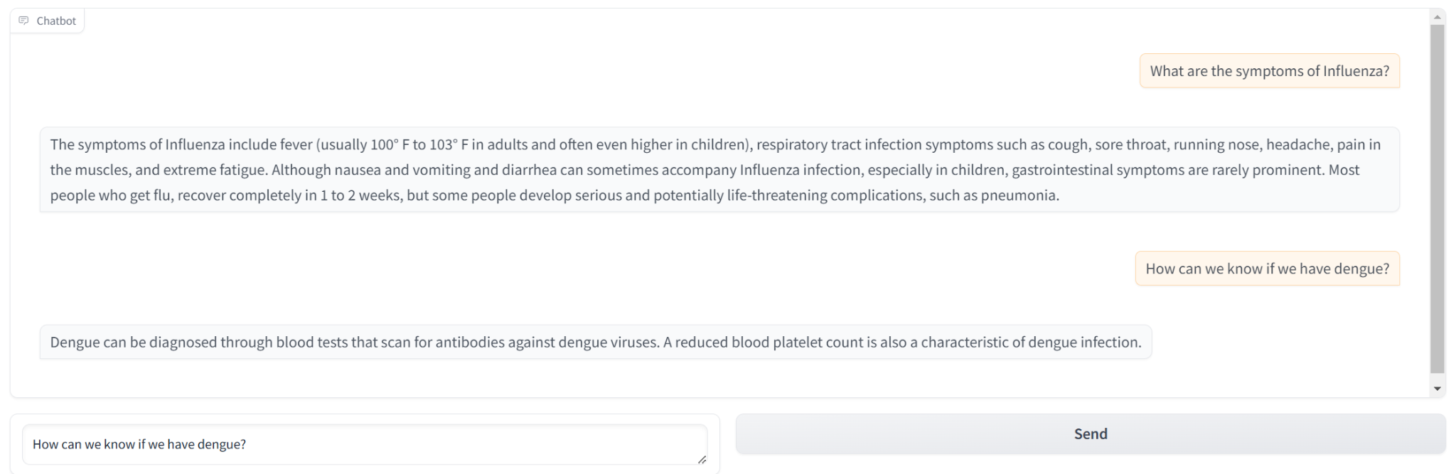Click the chat scrollbar thumb

point(1438,199)
